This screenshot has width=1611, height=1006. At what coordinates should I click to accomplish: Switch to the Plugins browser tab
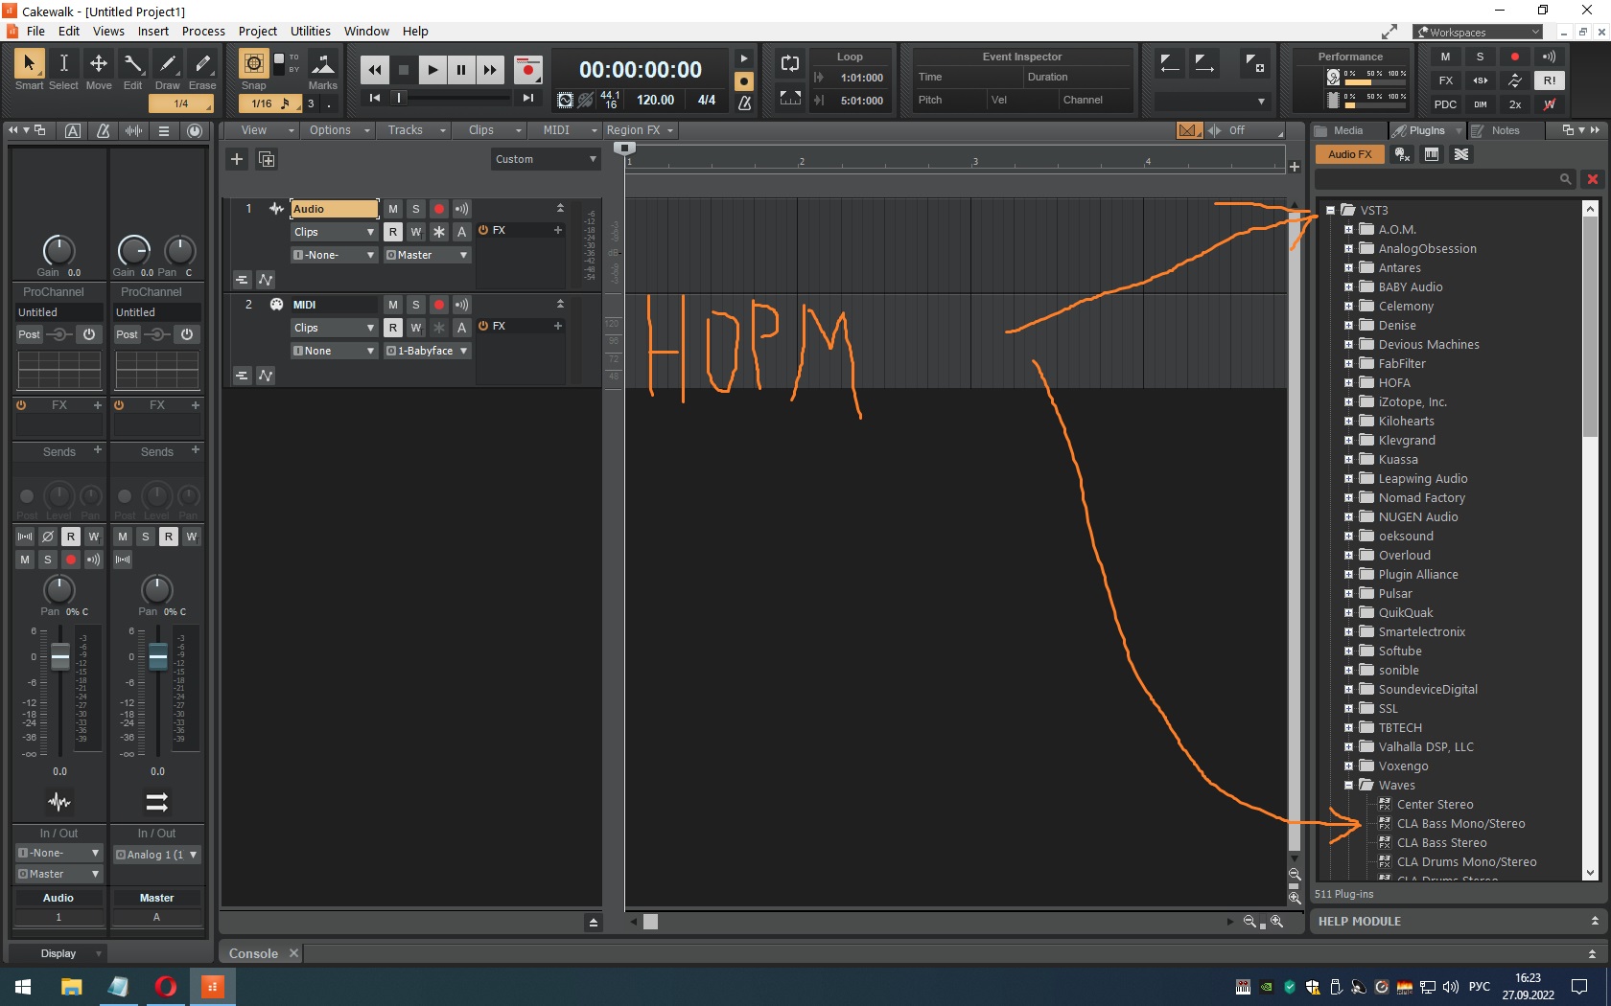tap(1425, 130)
